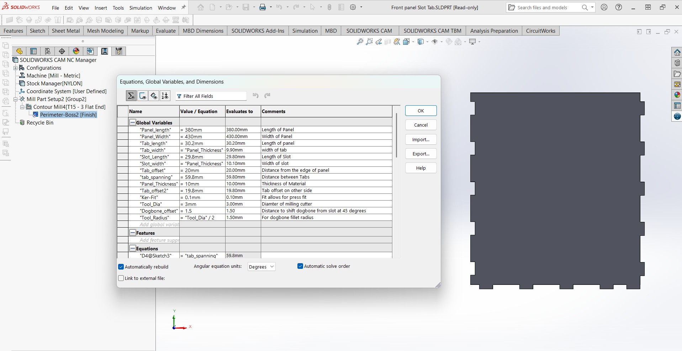Switch to the SOLIDWORKS CAM tab
Screen dimensions: 682x351
click(369, 31)
